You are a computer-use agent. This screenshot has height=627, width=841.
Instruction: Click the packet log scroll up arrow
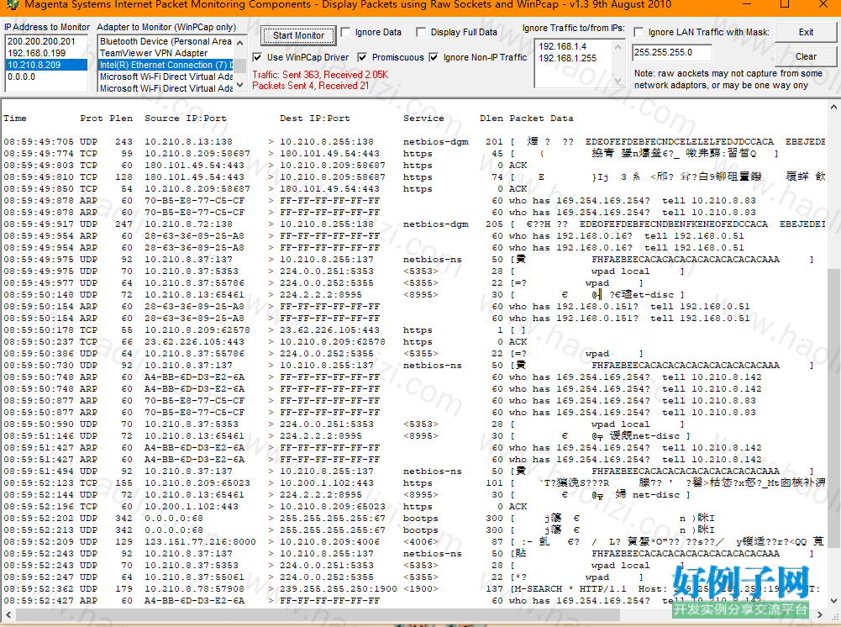[833, 108]
